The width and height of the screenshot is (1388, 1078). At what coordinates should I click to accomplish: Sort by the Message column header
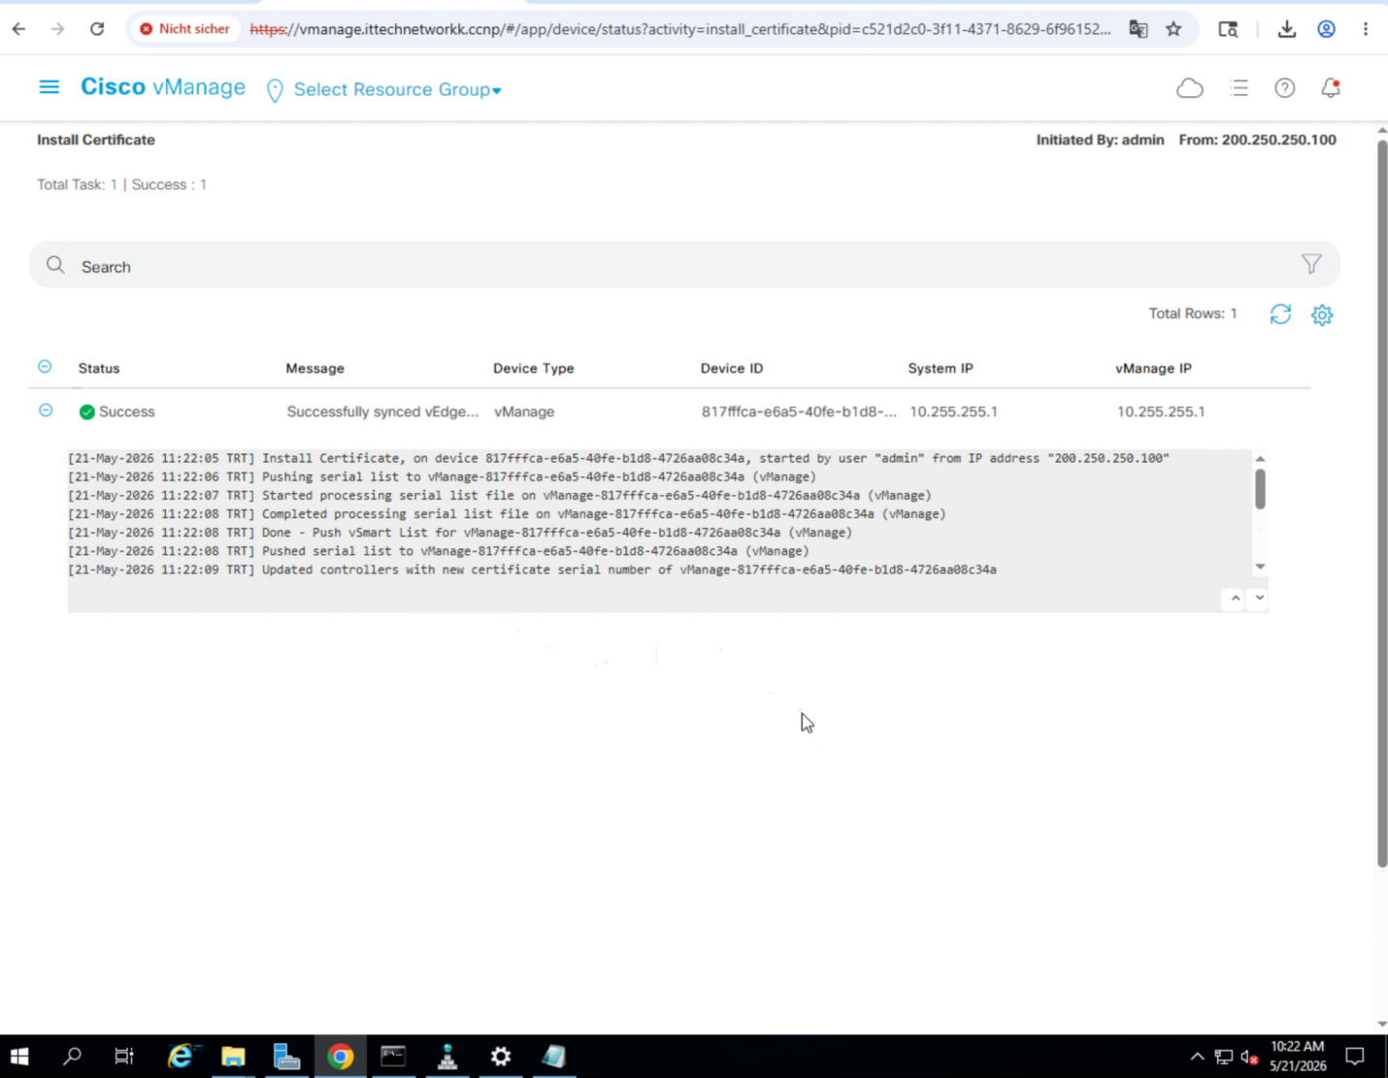(x=314, y=369)
